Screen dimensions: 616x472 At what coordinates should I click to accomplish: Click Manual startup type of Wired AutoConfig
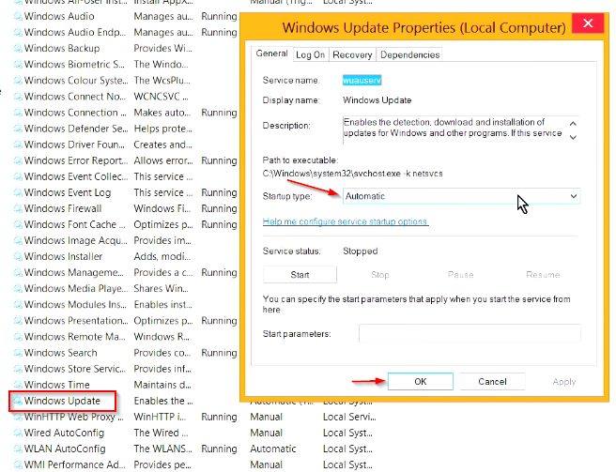(267, 434)
